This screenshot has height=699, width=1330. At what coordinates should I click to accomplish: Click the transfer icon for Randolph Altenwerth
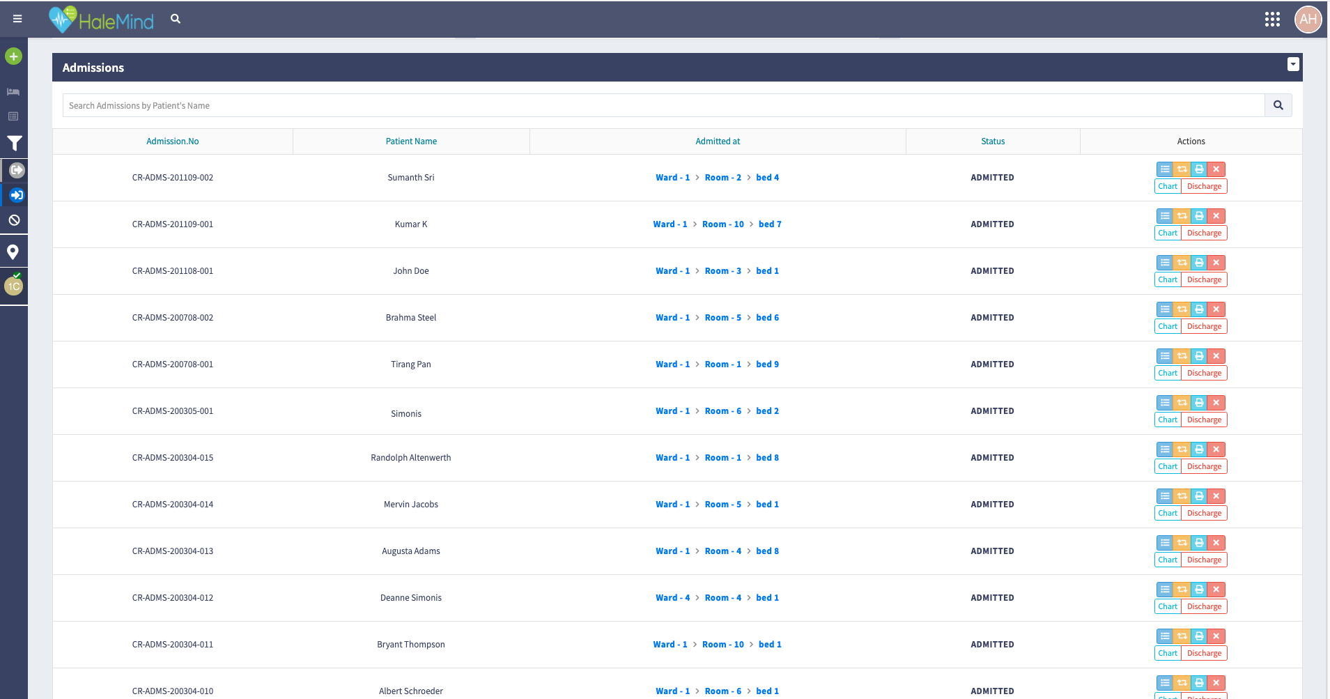click(1182, 450)
